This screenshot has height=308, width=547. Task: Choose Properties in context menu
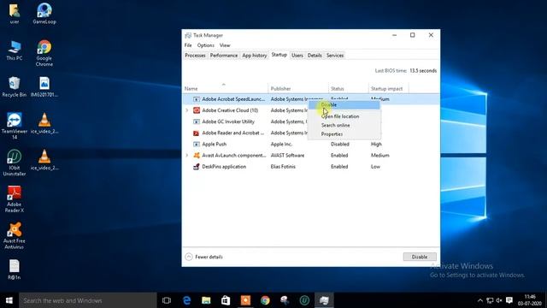click(x=344, y=134)
